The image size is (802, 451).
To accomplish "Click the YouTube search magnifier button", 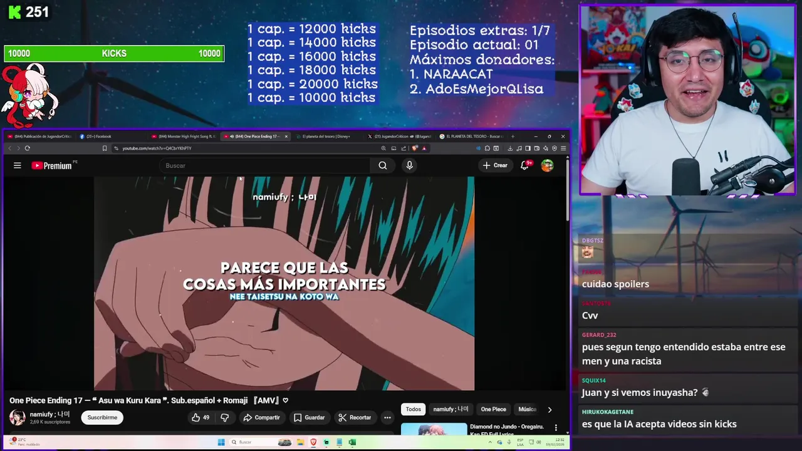I will point(383,165).
